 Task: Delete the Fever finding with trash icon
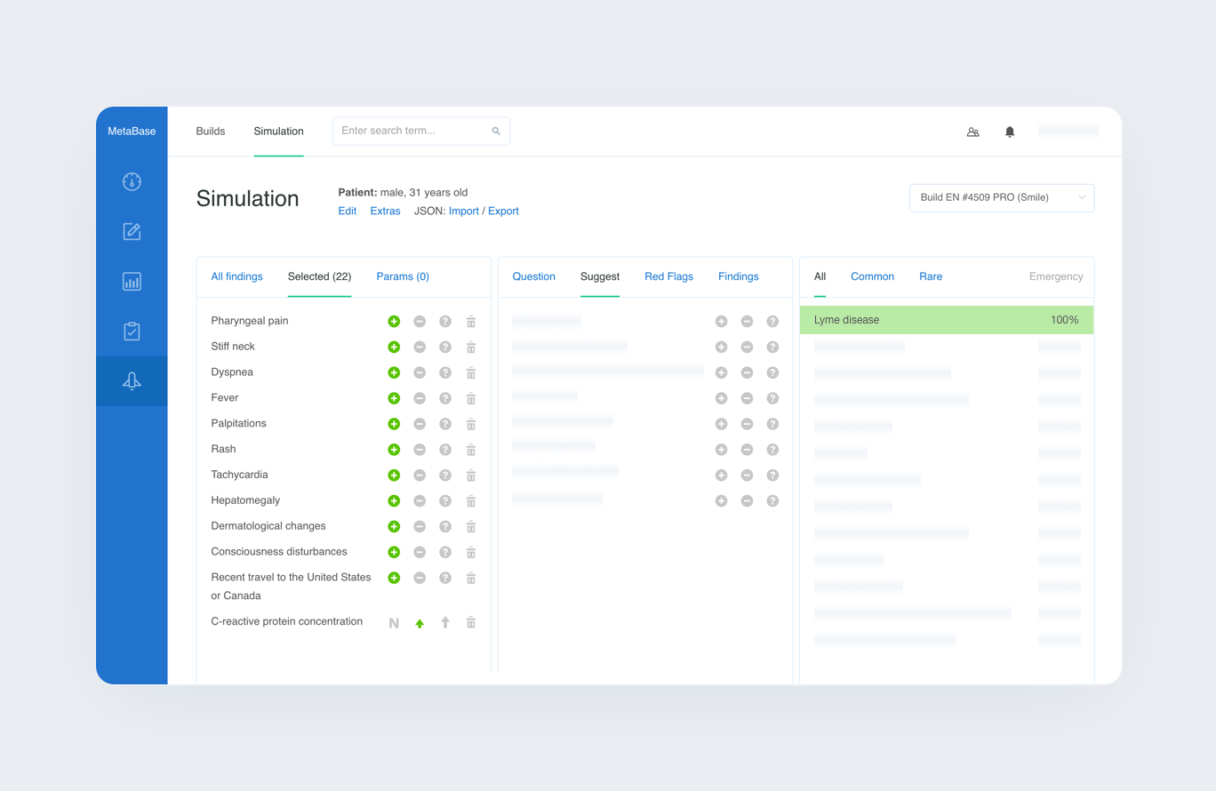click(471, 398)
